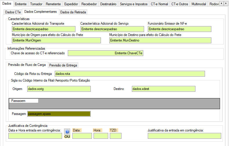Screen dimensions: 229x146
Task: Focus the Origem dados.xorig field
Action: (x=59, y=89)
